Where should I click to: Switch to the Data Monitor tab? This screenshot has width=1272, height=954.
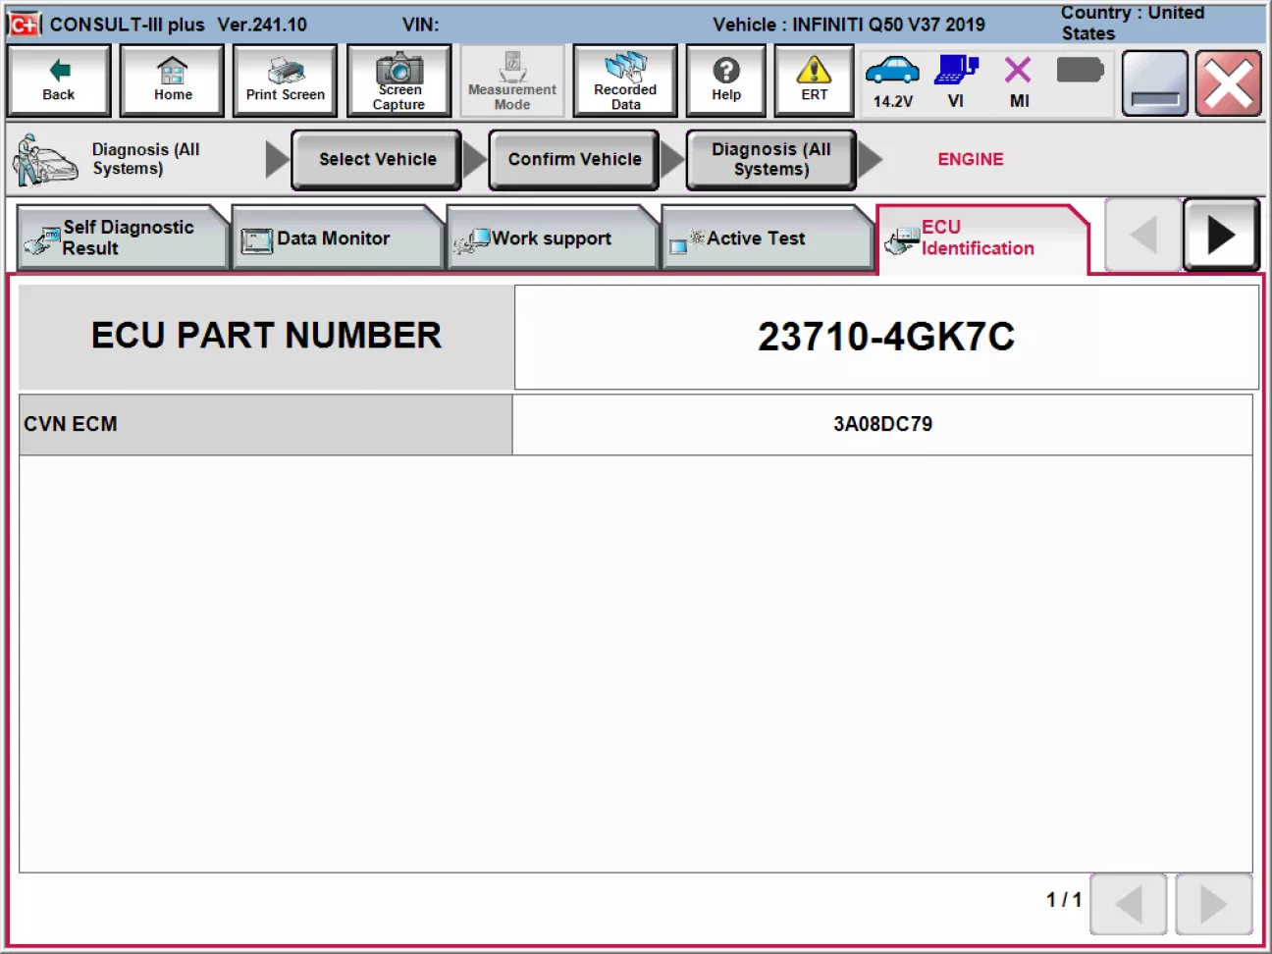[337, 238]
